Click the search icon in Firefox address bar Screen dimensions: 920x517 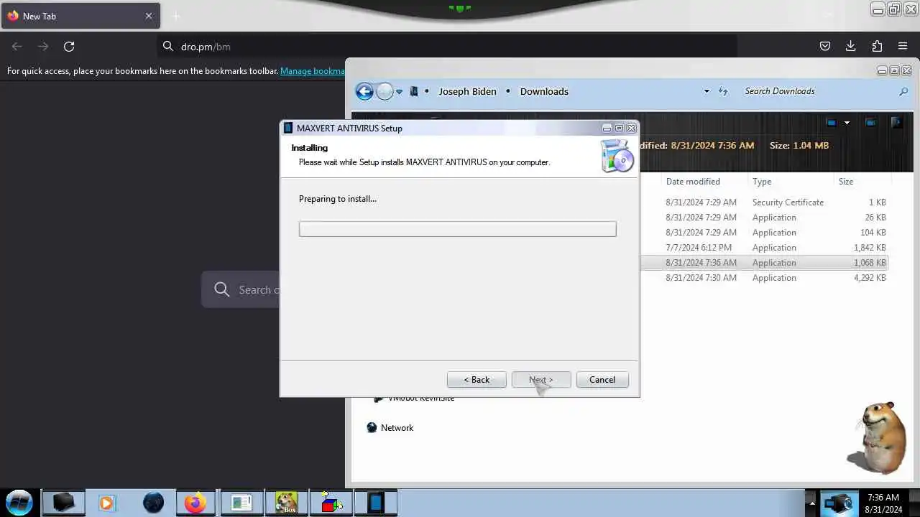(x=168, y=47)
